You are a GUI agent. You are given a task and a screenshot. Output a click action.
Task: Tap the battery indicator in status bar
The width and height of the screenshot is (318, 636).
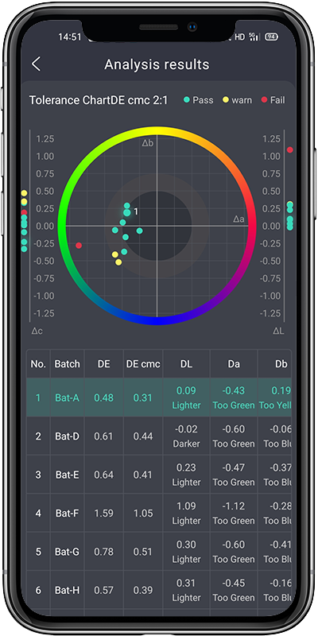[x=271, y=37]
